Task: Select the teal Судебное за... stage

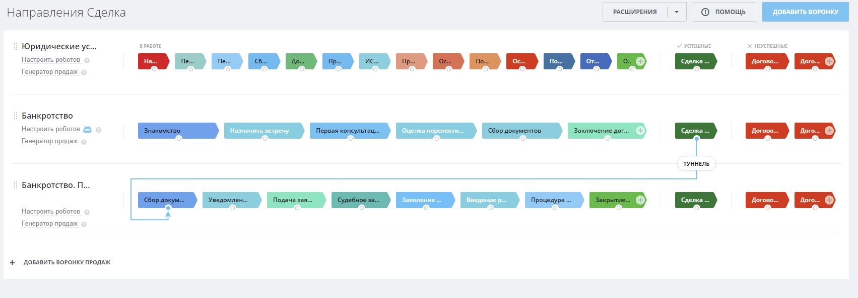Action: click(x=359, y=200)
